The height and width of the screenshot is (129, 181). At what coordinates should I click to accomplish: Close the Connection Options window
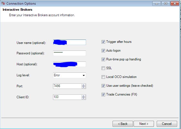[175, 4]
